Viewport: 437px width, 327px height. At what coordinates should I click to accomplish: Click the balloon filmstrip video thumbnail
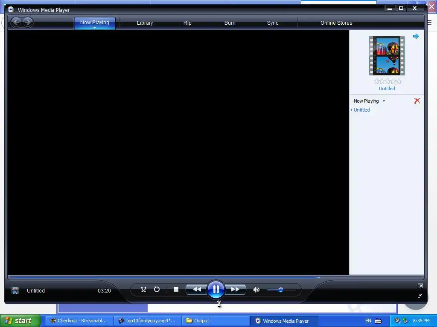(x=387, y=56)
